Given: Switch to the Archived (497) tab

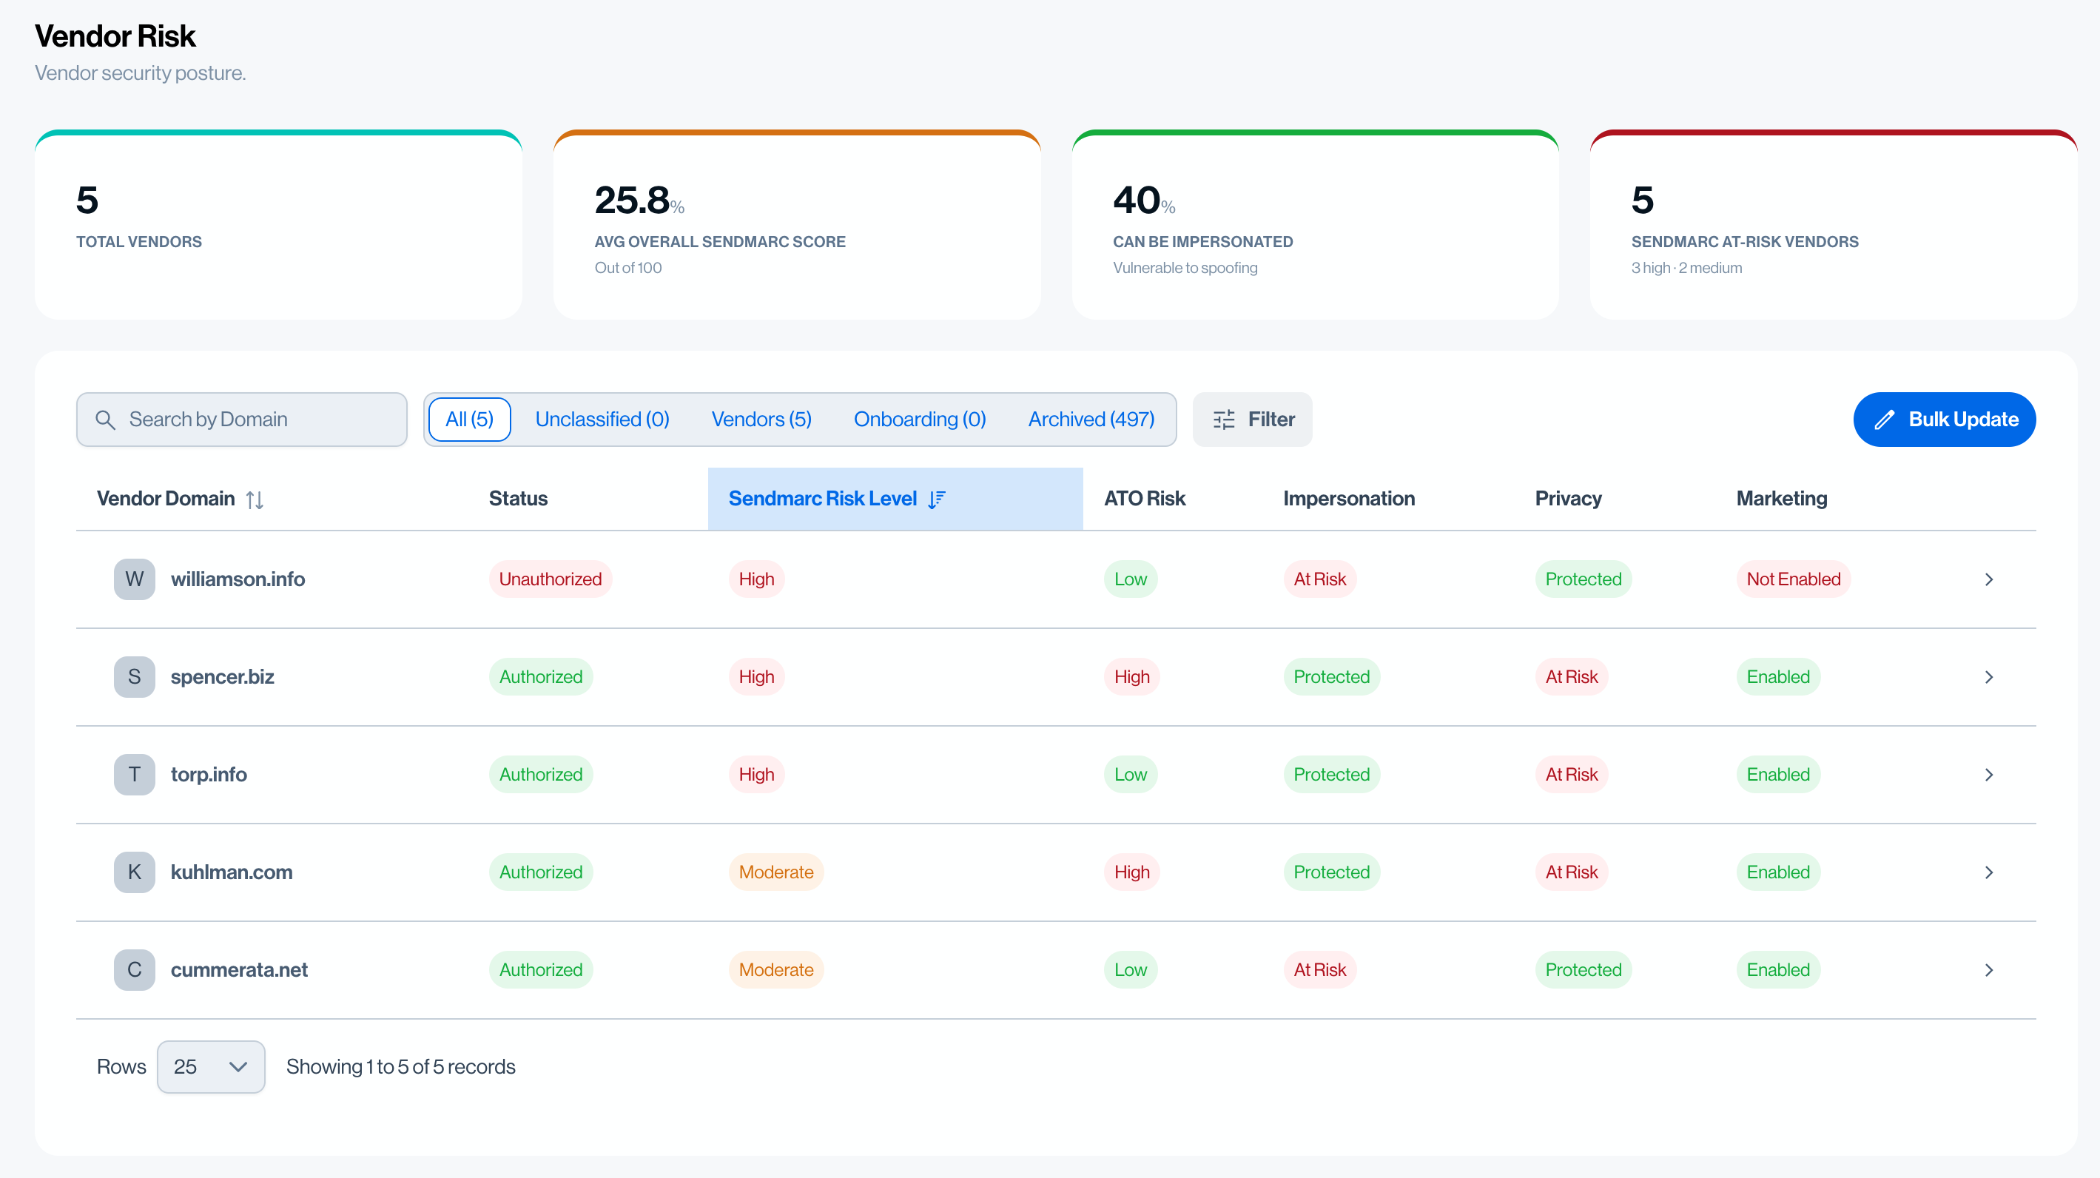Looking at the screenshot, I should (x=1091, y=420).
